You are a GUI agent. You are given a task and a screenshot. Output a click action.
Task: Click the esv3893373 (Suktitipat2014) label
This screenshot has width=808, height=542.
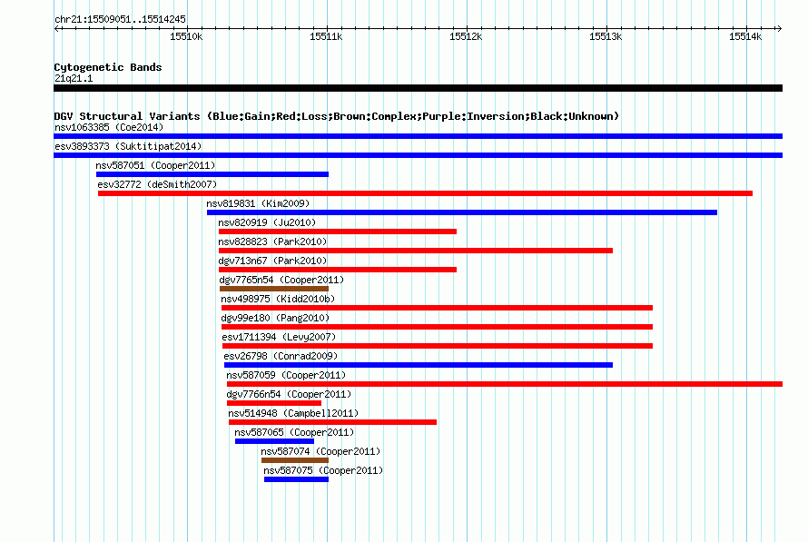tap(128, 146)
